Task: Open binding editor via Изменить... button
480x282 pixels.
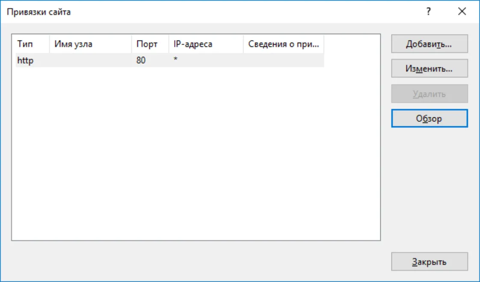Action: click(429, 68)
